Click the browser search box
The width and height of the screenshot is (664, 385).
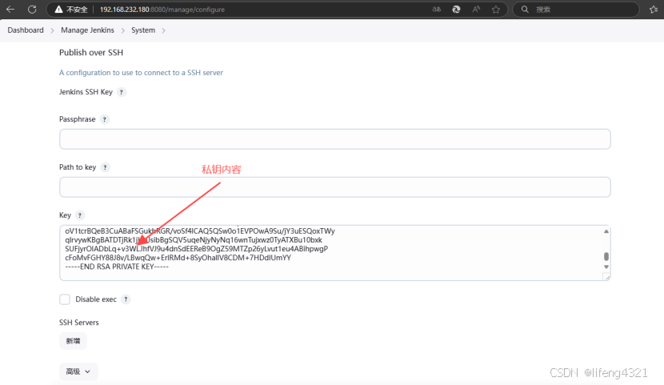click(576, 9)
